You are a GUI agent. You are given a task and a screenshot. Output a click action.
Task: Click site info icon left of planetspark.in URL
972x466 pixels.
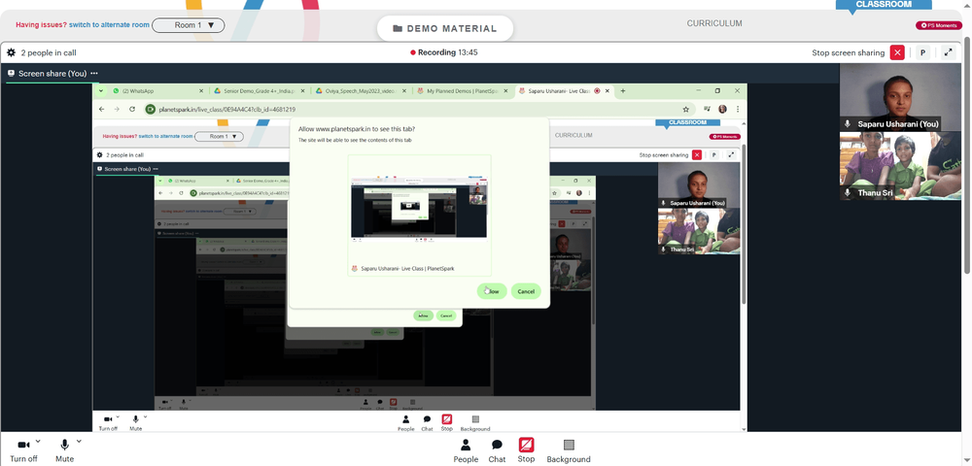pos(150,109)
